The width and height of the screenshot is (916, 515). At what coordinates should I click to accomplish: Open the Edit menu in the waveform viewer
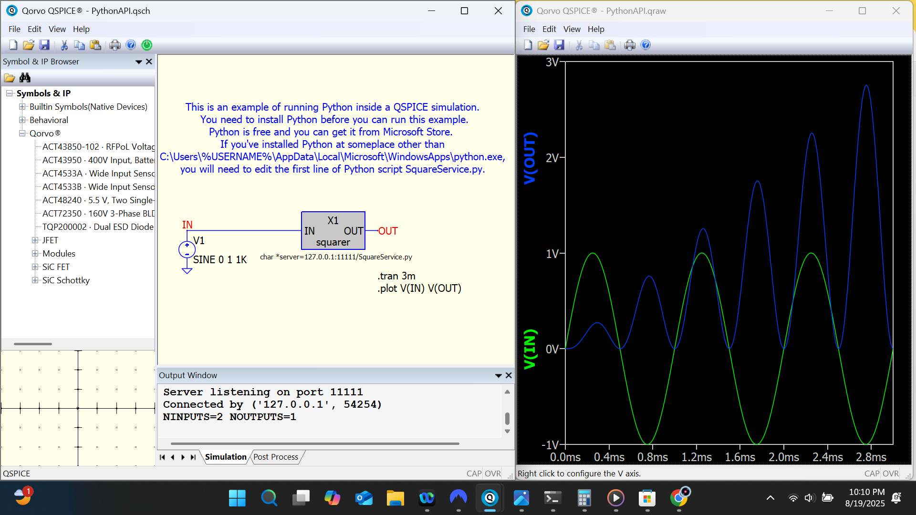tap(549, 29)
